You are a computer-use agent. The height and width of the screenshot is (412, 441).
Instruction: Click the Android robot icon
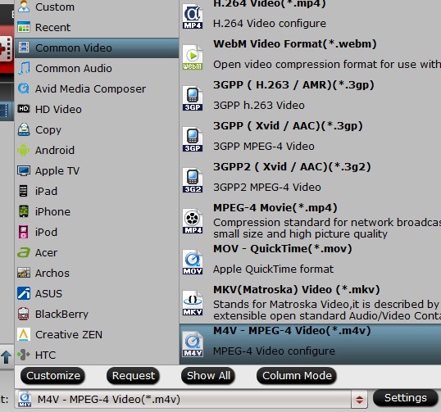[x=23, y=150]
